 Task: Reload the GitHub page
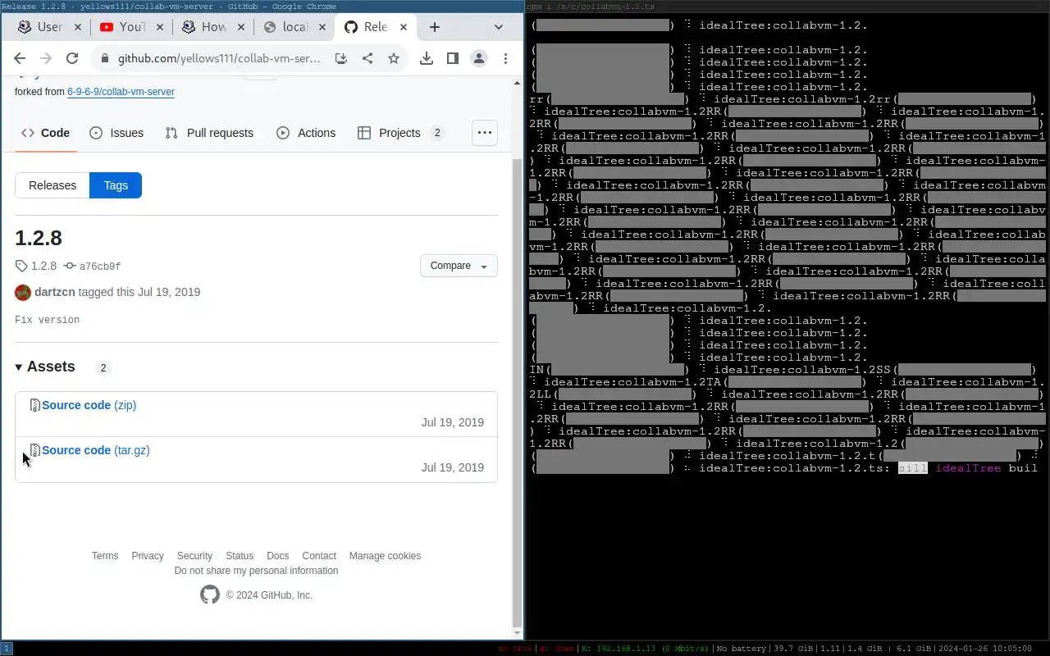pos(72,58)
